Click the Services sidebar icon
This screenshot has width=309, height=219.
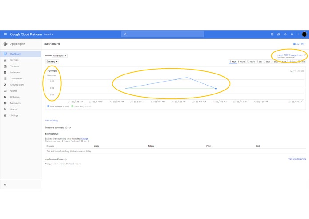[5, 60]
